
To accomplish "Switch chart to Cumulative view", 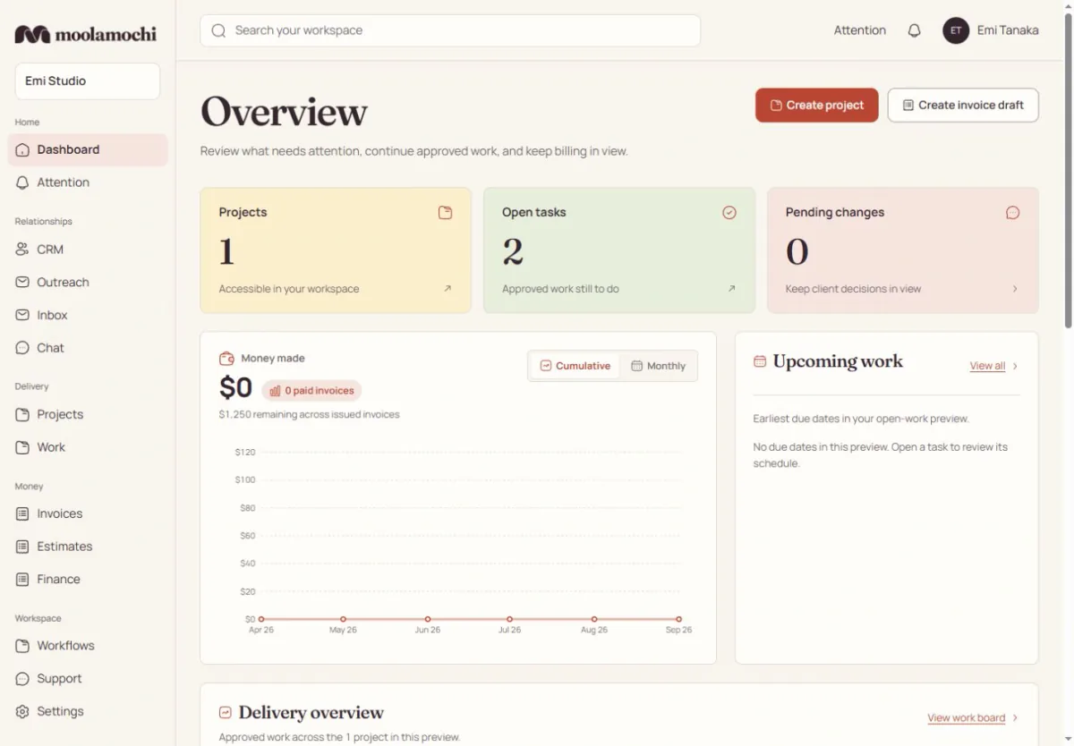I will pyautogui.click(x=575, y=366).
